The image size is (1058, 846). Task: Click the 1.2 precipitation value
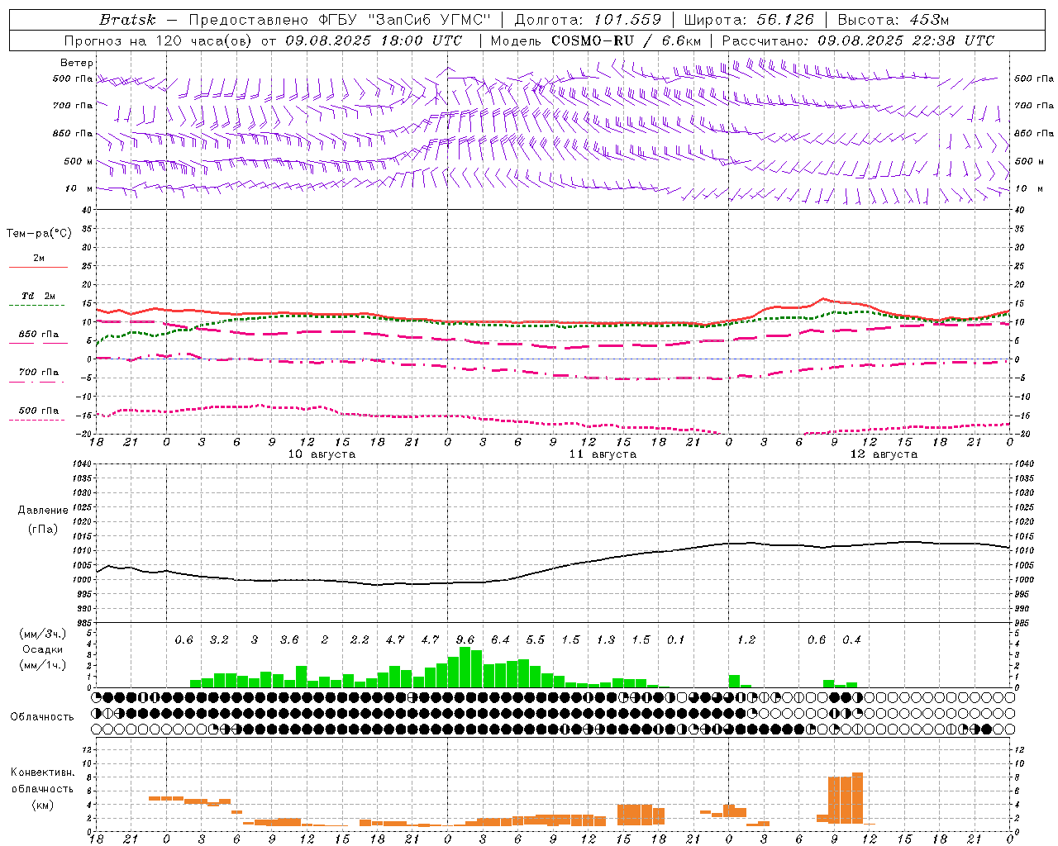(746, 639)
